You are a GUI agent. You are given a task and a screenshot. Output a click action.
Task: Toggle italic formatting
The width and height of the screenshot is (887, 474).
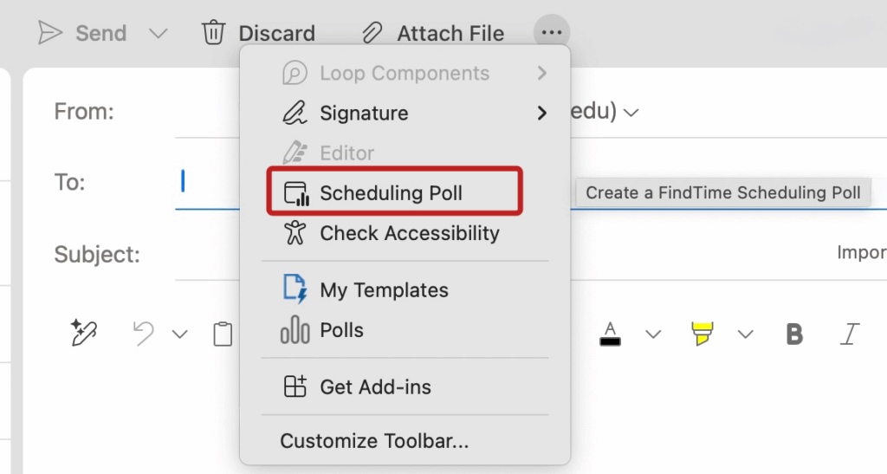point(851,334)
